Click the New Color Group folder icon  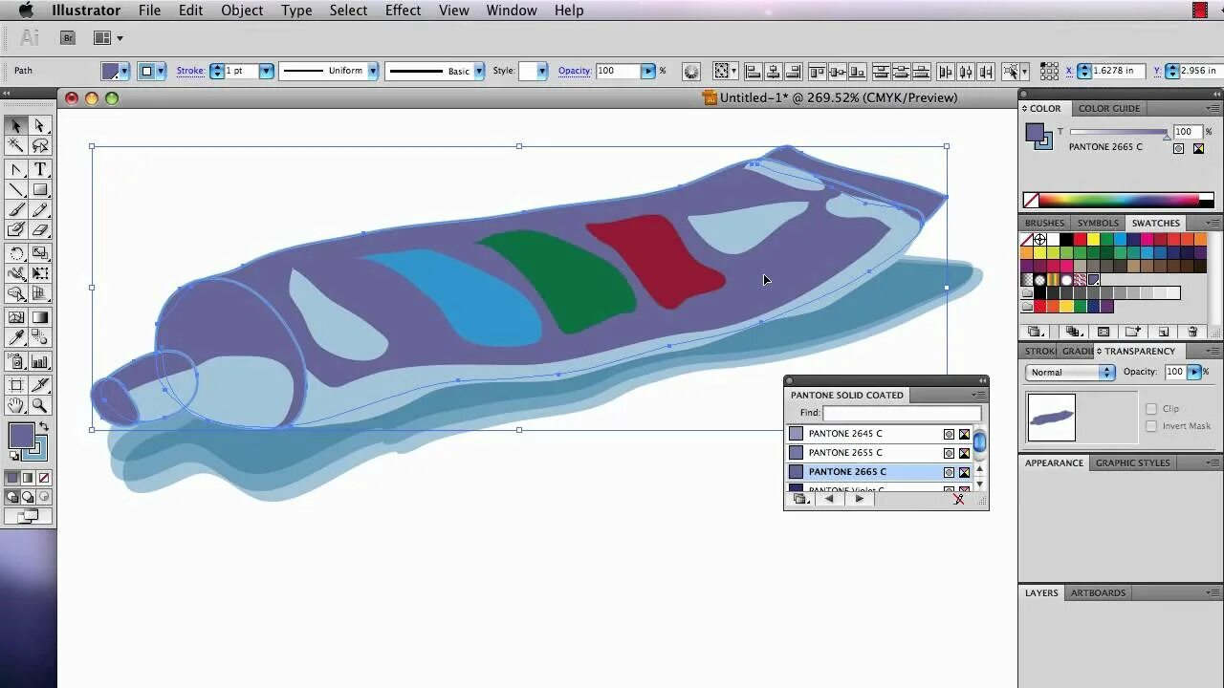click(1132, 332)
